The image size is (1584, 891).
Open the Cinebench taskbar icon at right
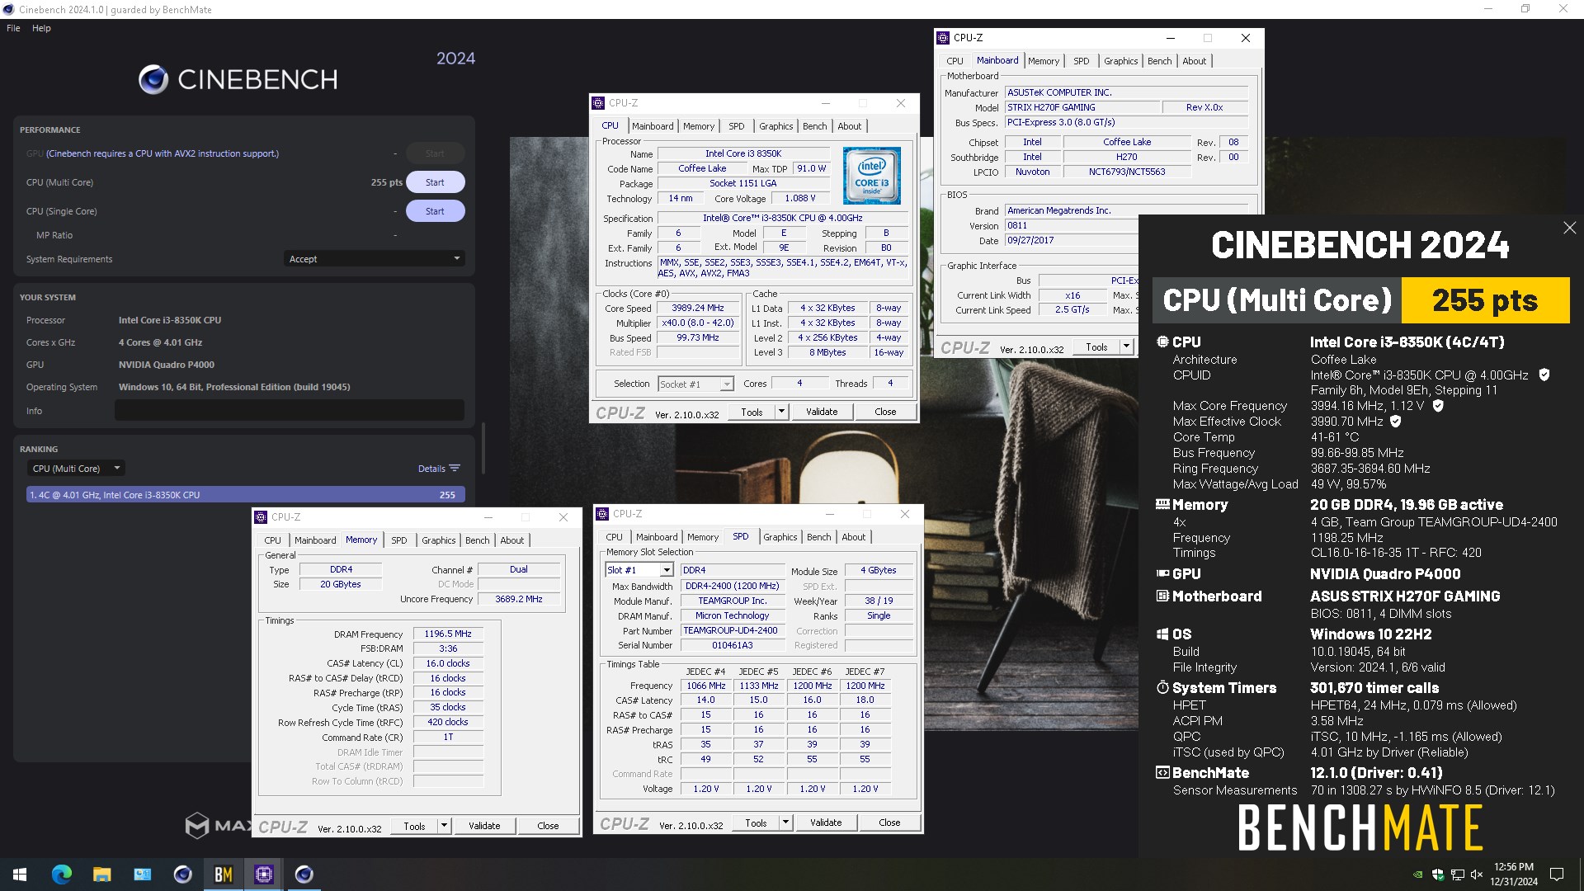pos(304,874)
